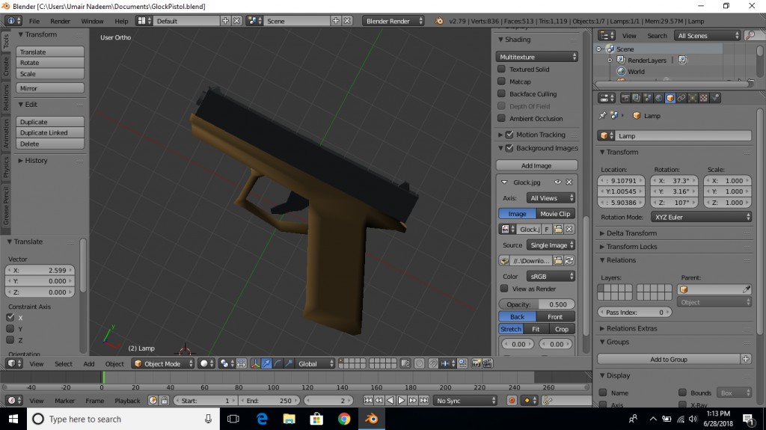The width and height of the screenshot is (766, 430).
Task: Toggle proportional editing circle icon
Action: click(419, 363)
